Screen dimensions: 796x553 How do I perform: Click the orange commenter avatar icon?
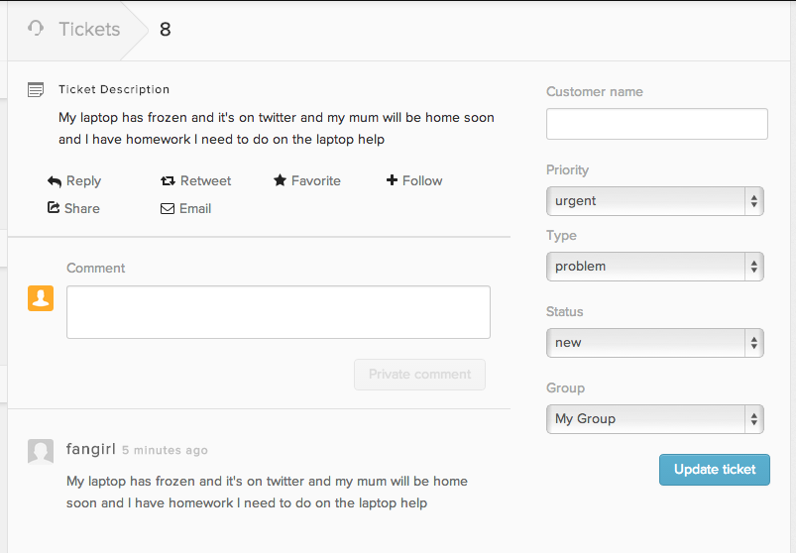[x=41, y=298]
